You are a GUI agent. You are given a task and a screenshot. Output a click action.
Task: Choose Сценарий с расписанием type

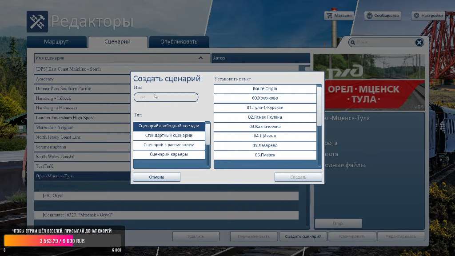[169, 145]
